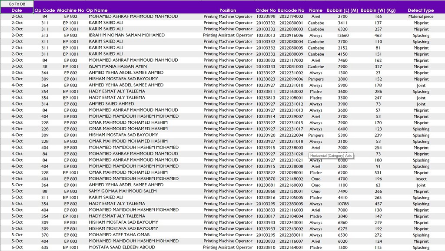
Task: Click bobbin length value 12660
Action: pos(342,35)
